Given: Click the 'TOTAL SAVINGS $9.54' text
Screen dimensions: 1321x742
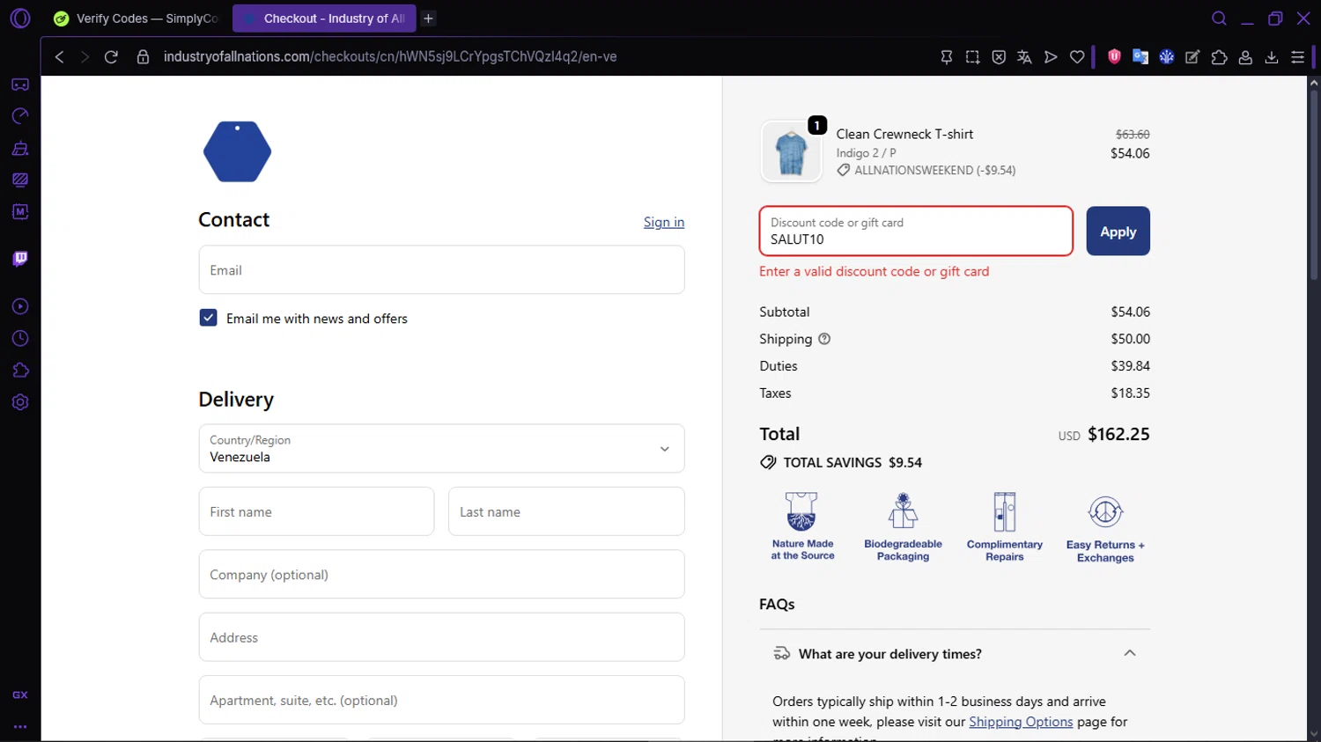Looking at the screenshot, I should tap(852, 463).
